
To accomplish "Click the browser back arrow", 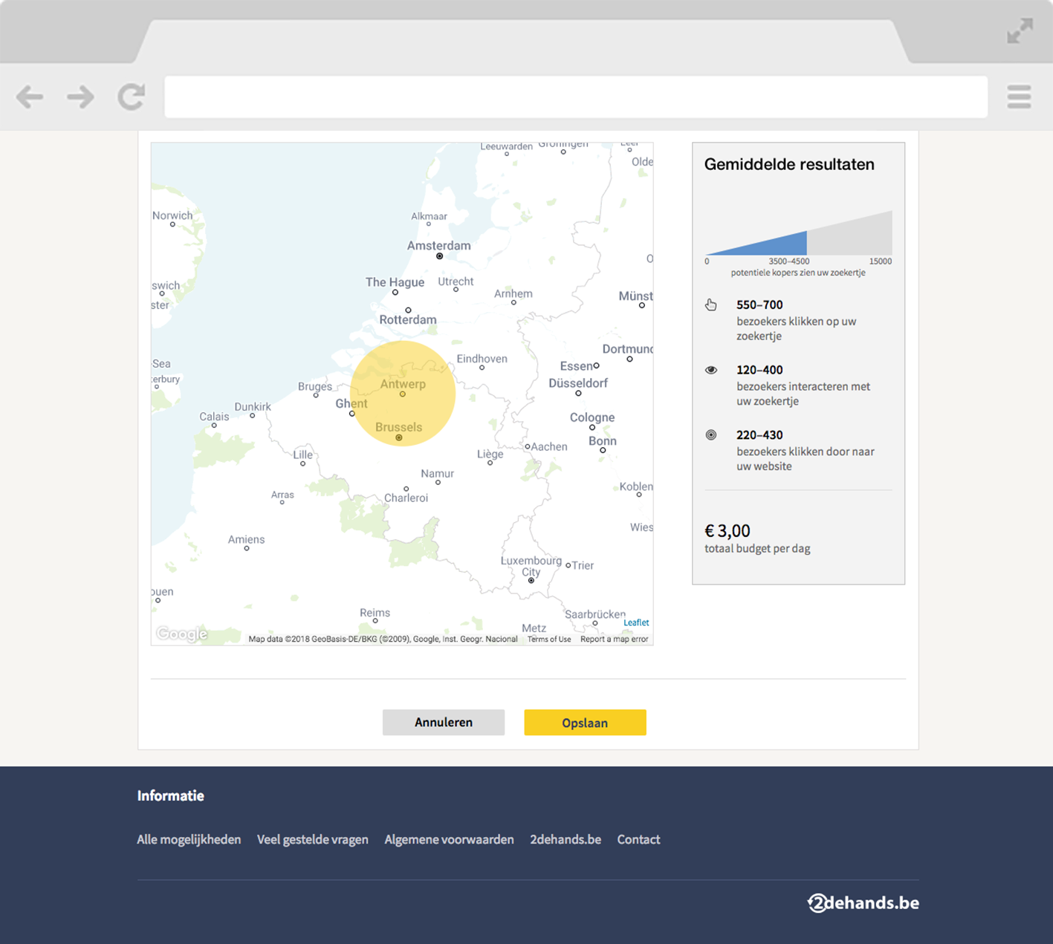I will click(x=30, y=97).
